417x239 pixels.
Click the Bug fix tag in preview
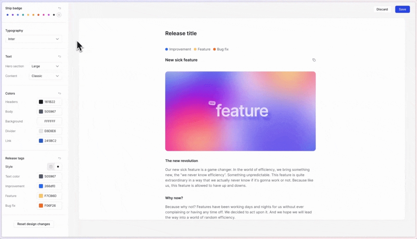point(221,49)
